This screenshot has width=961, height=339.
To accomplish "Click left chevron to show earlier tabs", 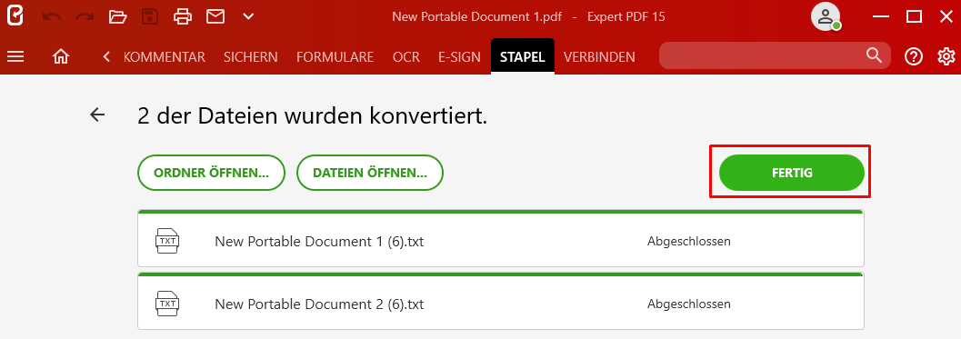I will click(106, 57).
